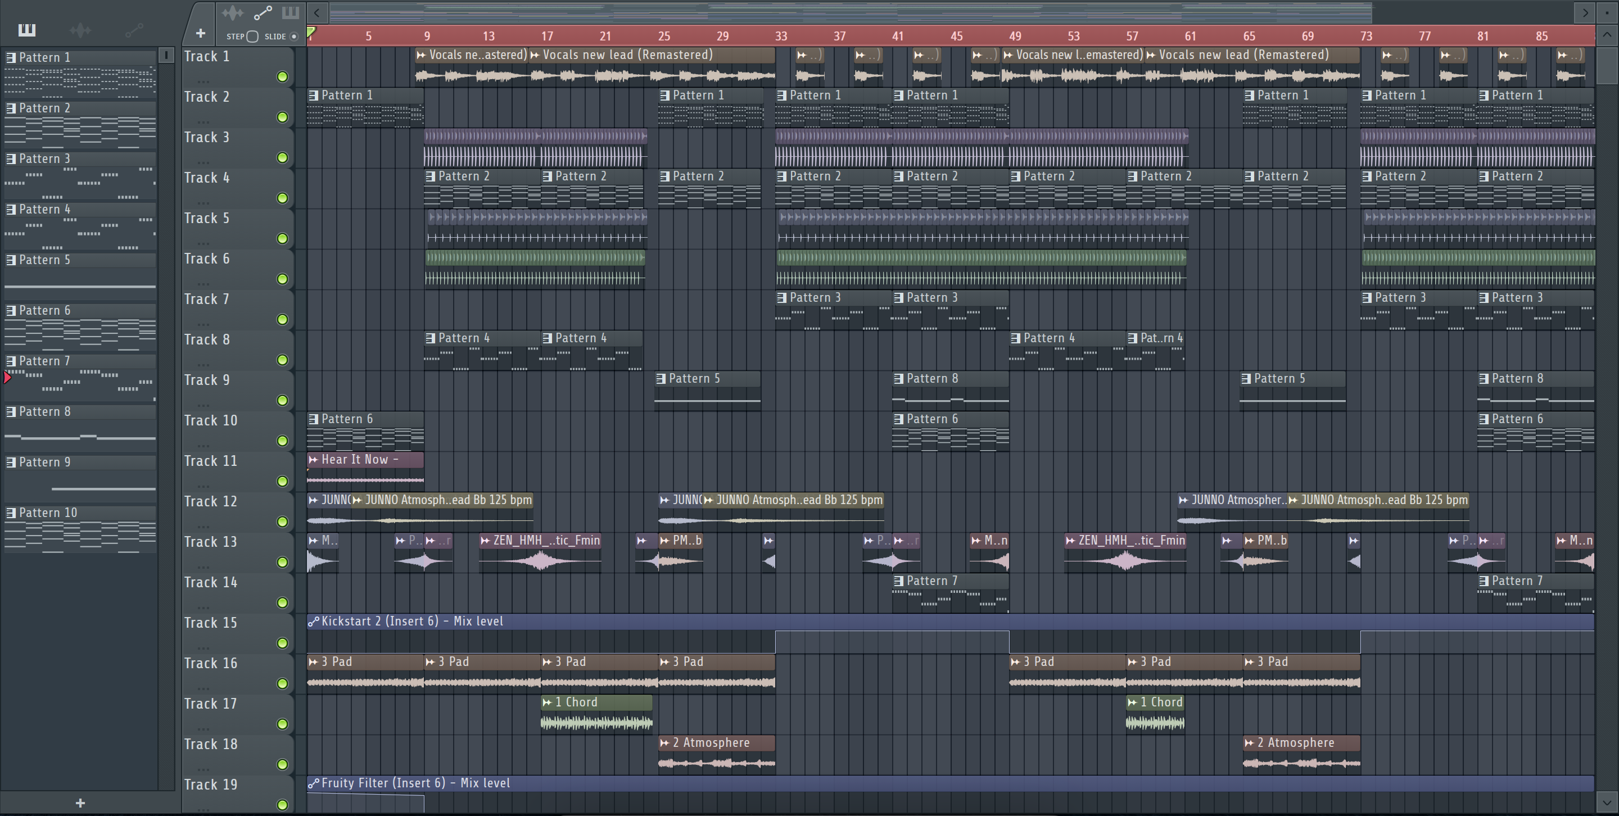Viewport: 1619px width, 816px height.
Task: Click the left arrow of timeline overview
Action: (316, 12)
